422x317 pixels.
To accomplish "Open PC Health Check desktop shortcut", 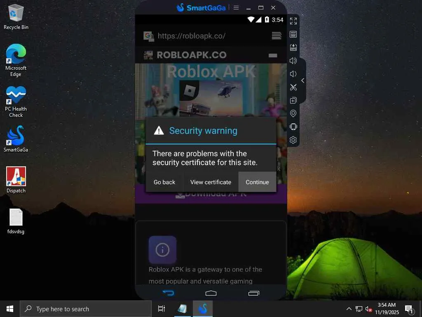I will [x=16, y=102].
